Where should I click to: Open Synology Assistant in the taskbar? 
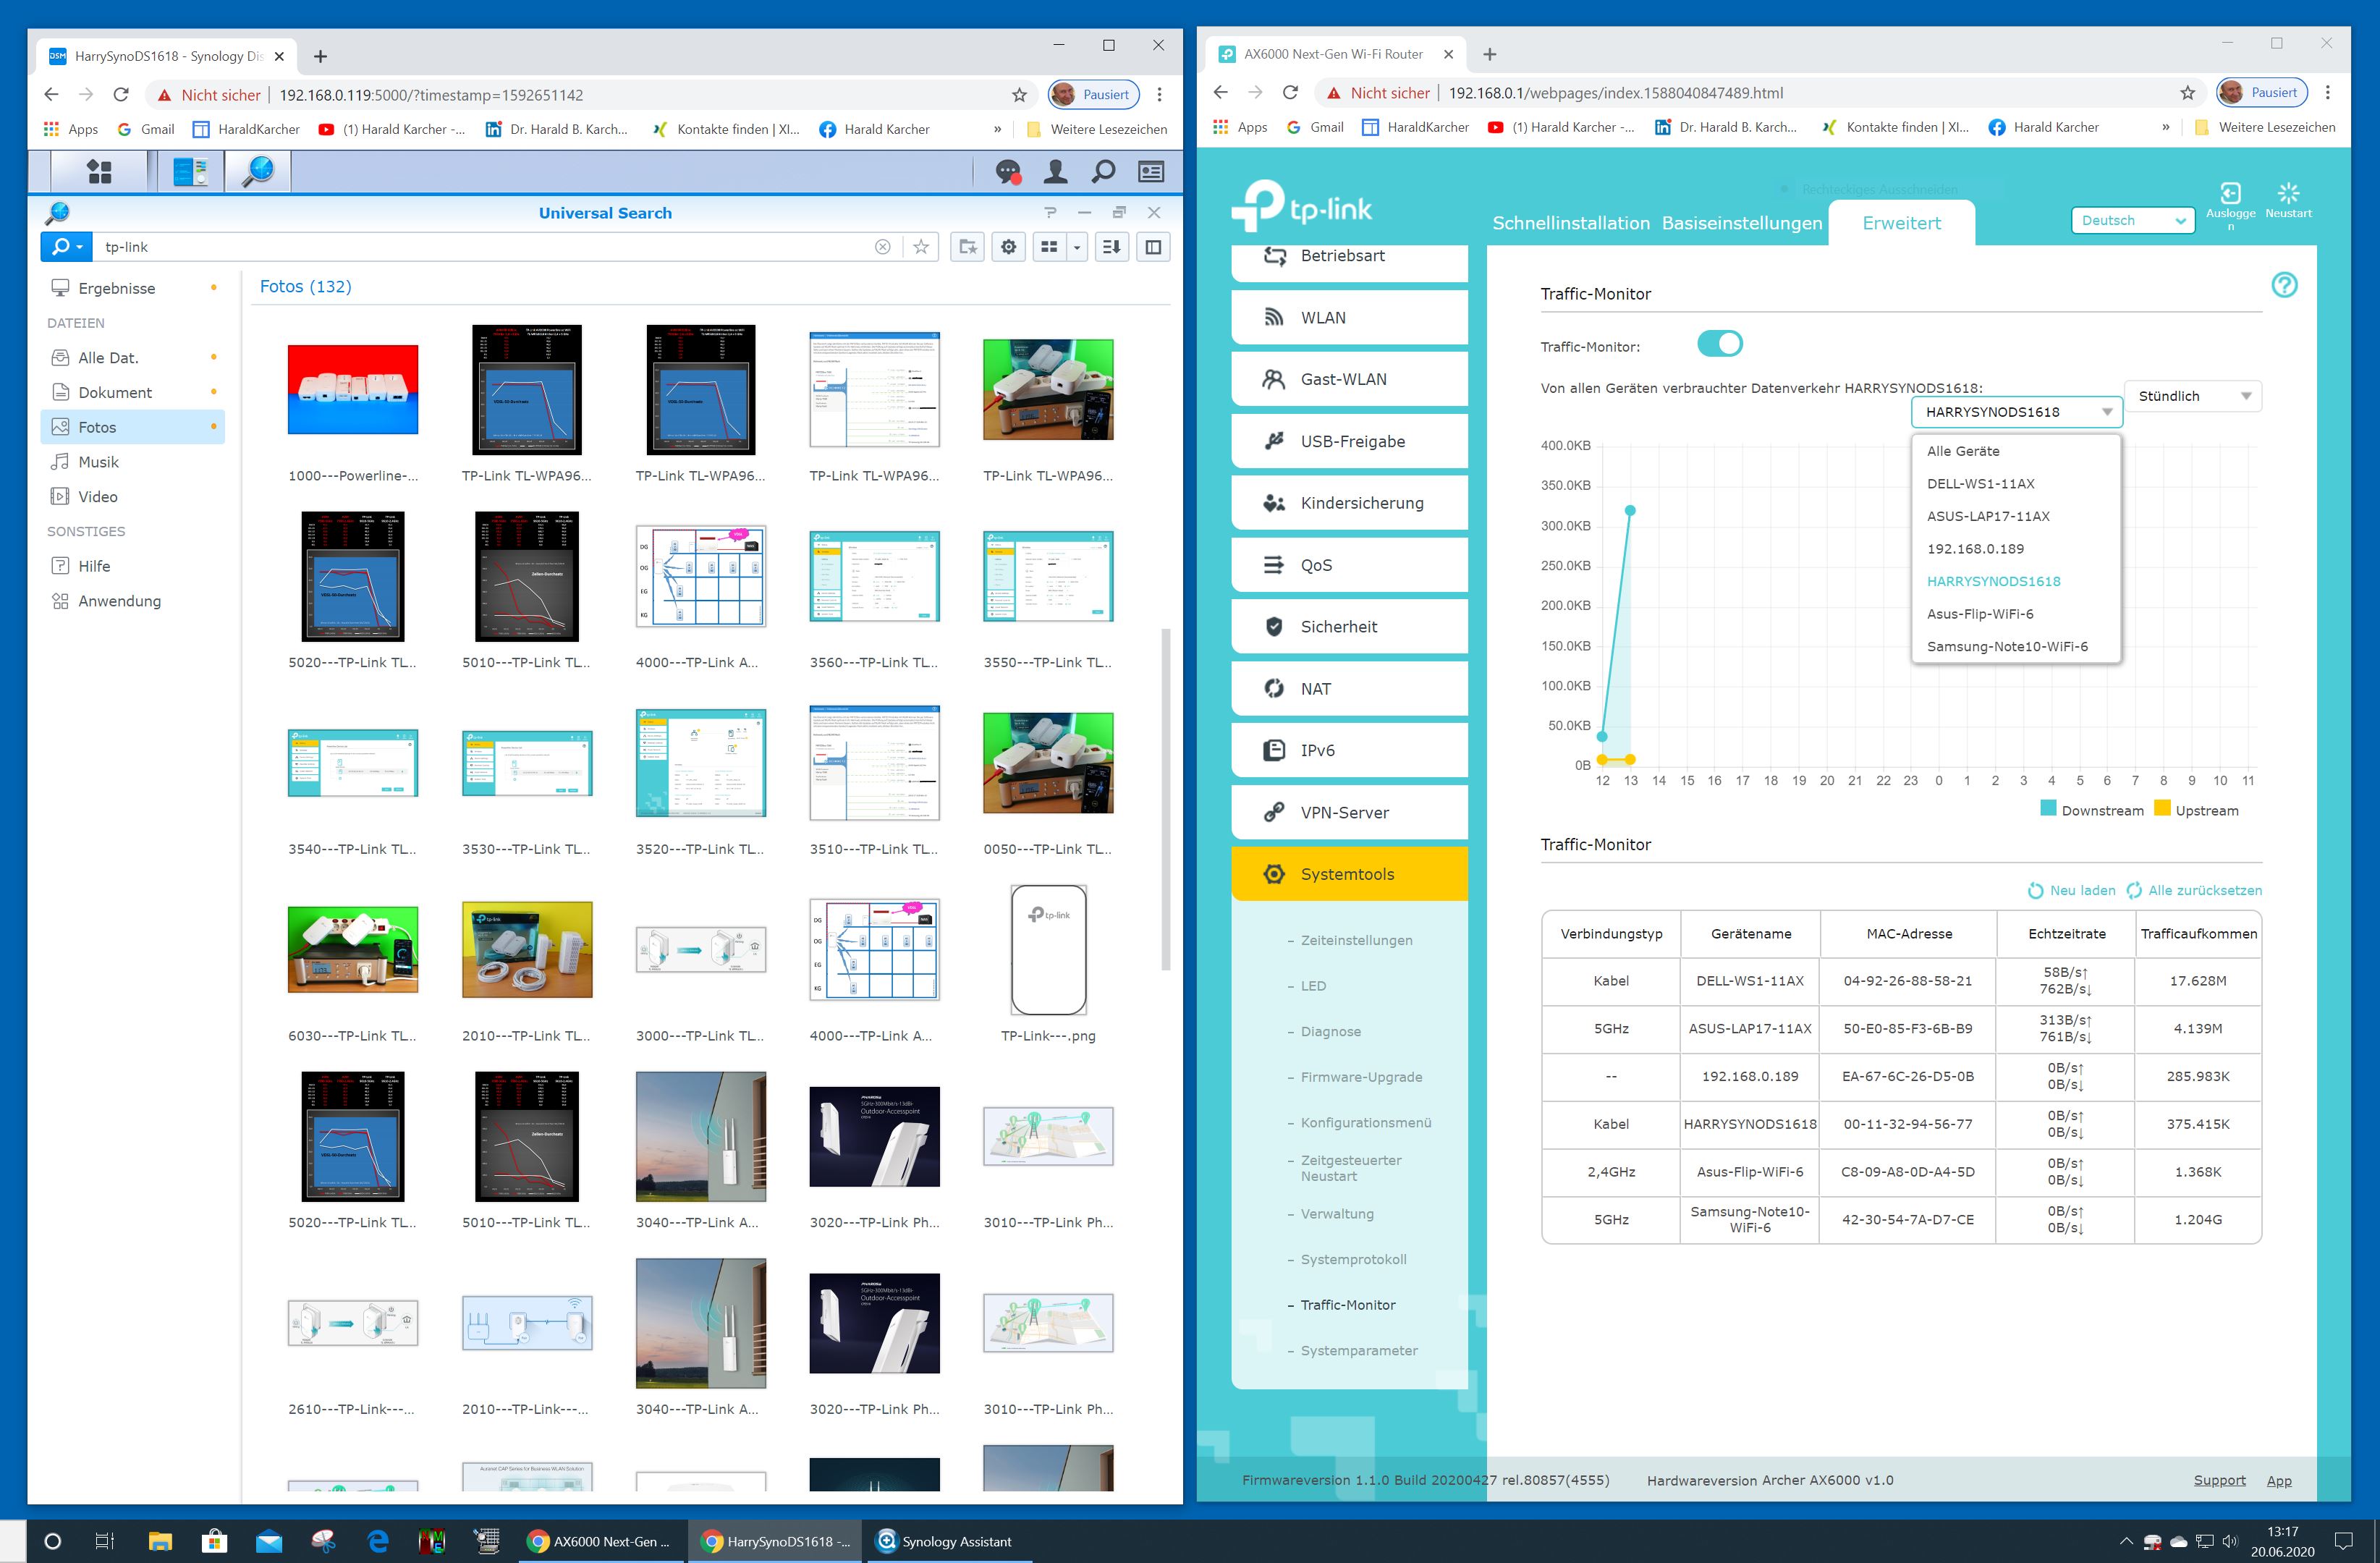coord(943,1541)
